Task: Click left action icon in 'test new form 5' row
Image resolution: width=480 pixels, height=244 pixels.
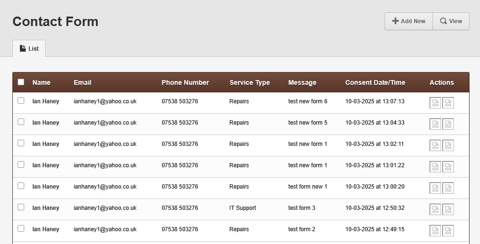Action: pyautogui.click(x=435, y=124)
